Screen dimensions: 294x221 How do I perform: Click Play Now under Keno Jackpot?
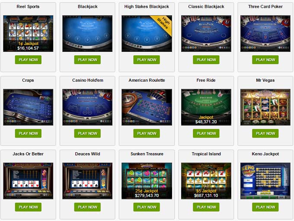265,207
